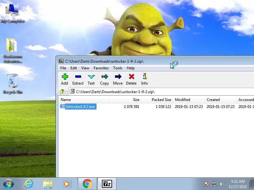Click the red Delete icon
254x190 pixels.
[131, 77]
